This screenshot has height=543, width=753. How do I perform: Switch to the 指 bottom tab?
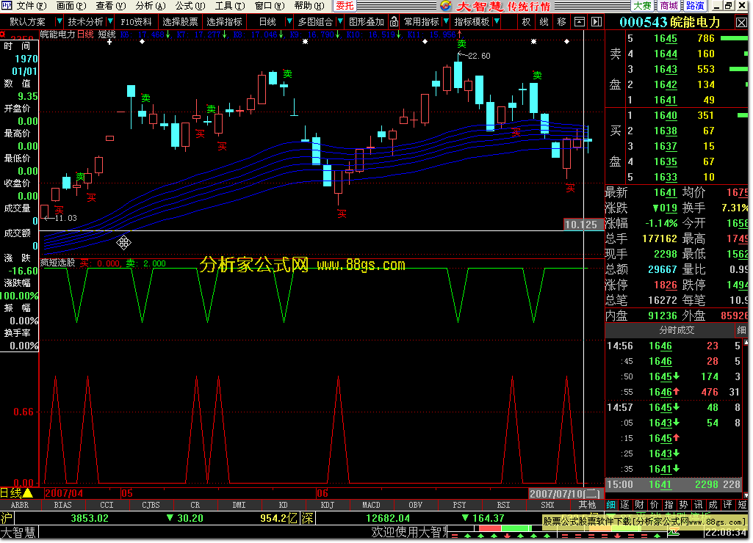[669, 505]
